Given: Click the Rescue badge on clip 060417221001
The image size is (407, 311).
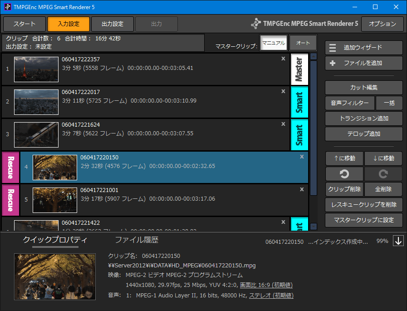Looking at the screenshot, I should tap(10, 200).
